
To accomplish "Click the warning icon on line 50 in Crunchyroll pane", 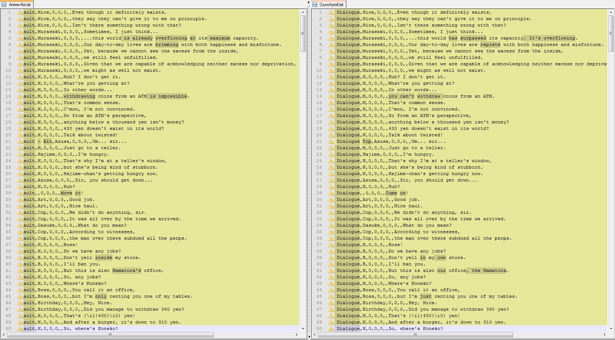I will 331,329.
